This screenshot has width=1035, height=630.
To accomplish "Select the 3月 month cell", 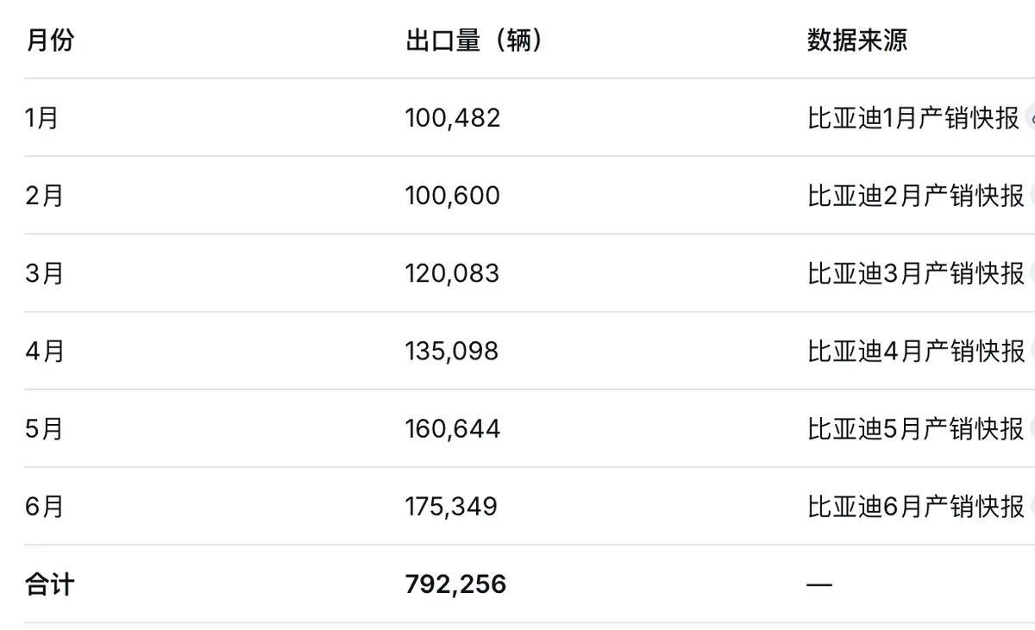I will click(45, 273).
